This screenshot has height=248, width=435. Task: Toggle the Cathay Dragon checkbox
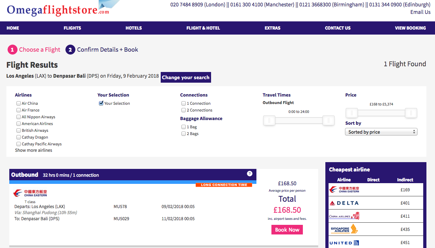(x=19, y=137)
